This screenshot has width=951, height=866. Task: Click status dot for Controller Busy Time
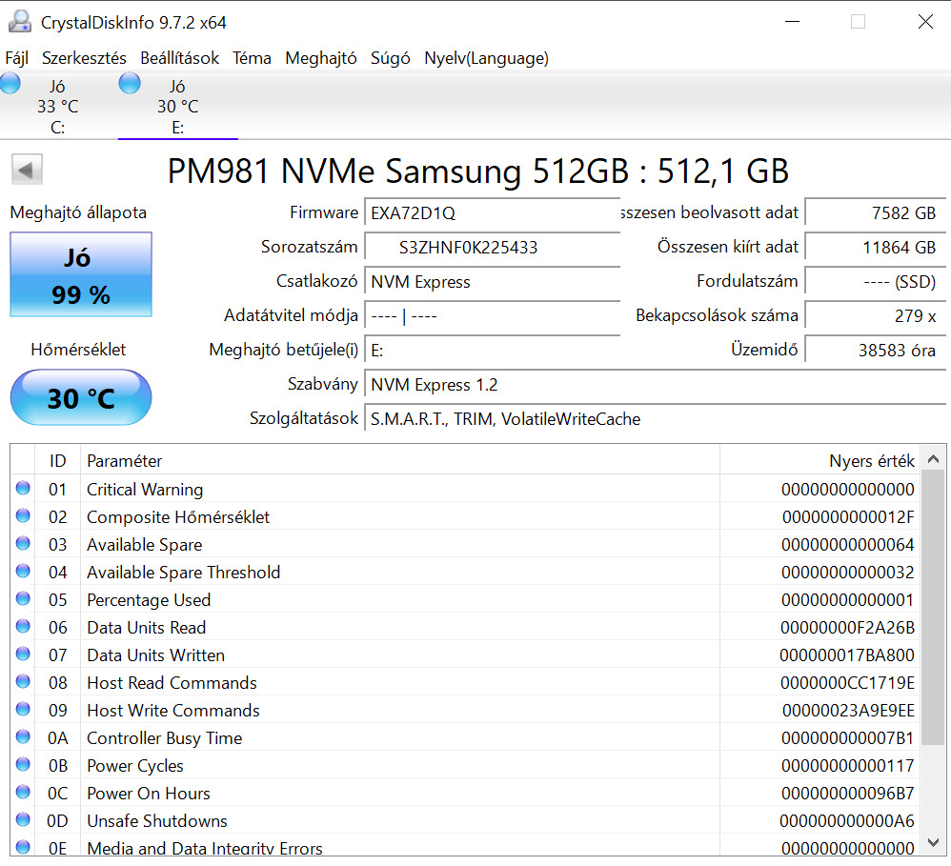pos(23,736)
